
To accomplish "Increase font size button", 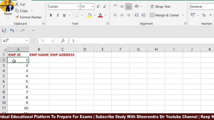I will click(x=98, y=7).
